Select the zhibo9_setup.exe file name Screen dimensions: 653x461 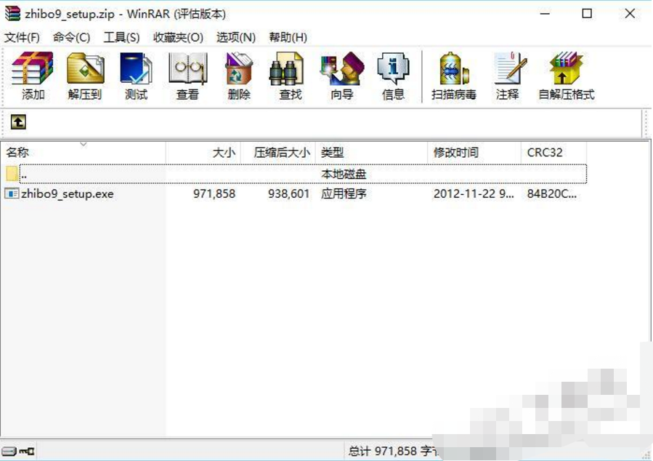(x=68, y=194)
